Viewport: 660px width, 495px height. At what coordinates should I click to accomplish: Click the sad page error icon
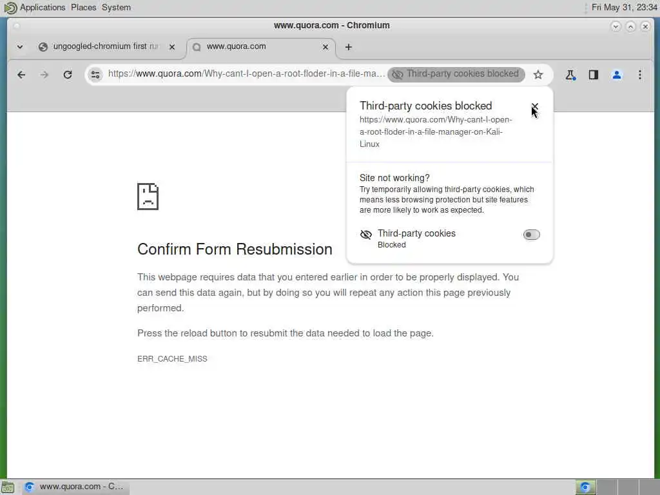pos(148,197)
